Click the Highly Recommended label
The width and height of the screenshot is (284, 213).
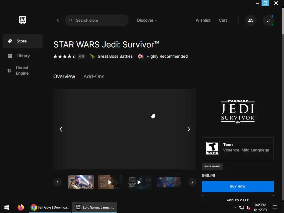167,57
